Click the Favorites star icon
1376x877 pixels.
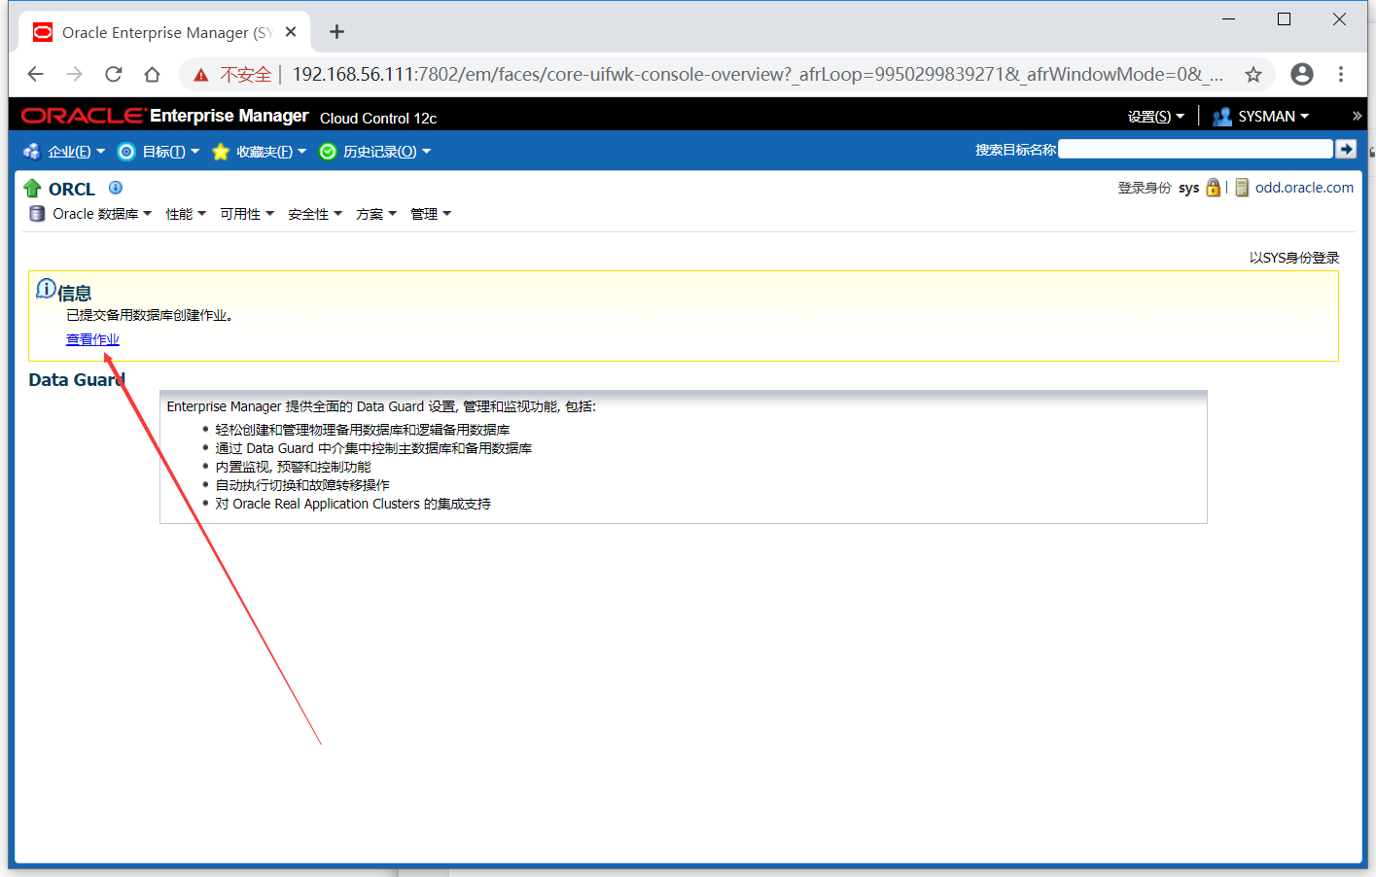pyautogui.click(x=221, y=152)
